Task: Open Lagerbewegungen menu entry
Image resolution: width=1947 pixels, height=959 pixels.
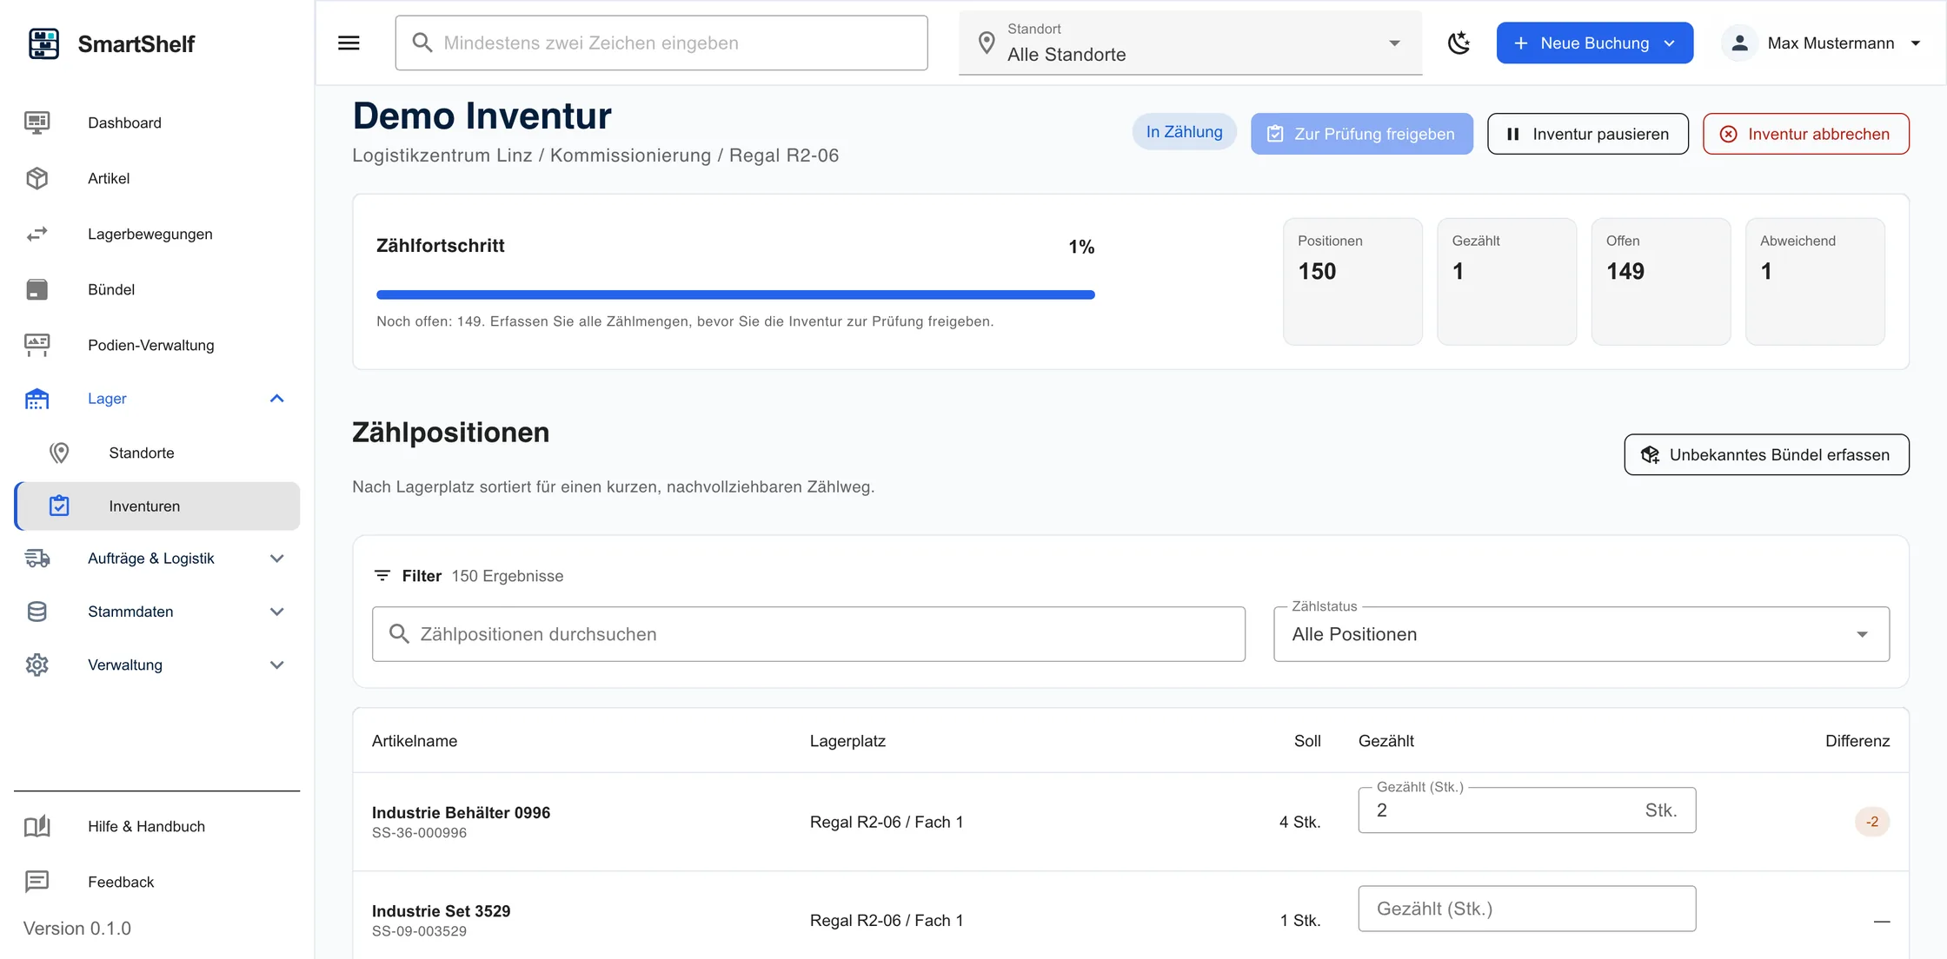Action: (156, 234)
